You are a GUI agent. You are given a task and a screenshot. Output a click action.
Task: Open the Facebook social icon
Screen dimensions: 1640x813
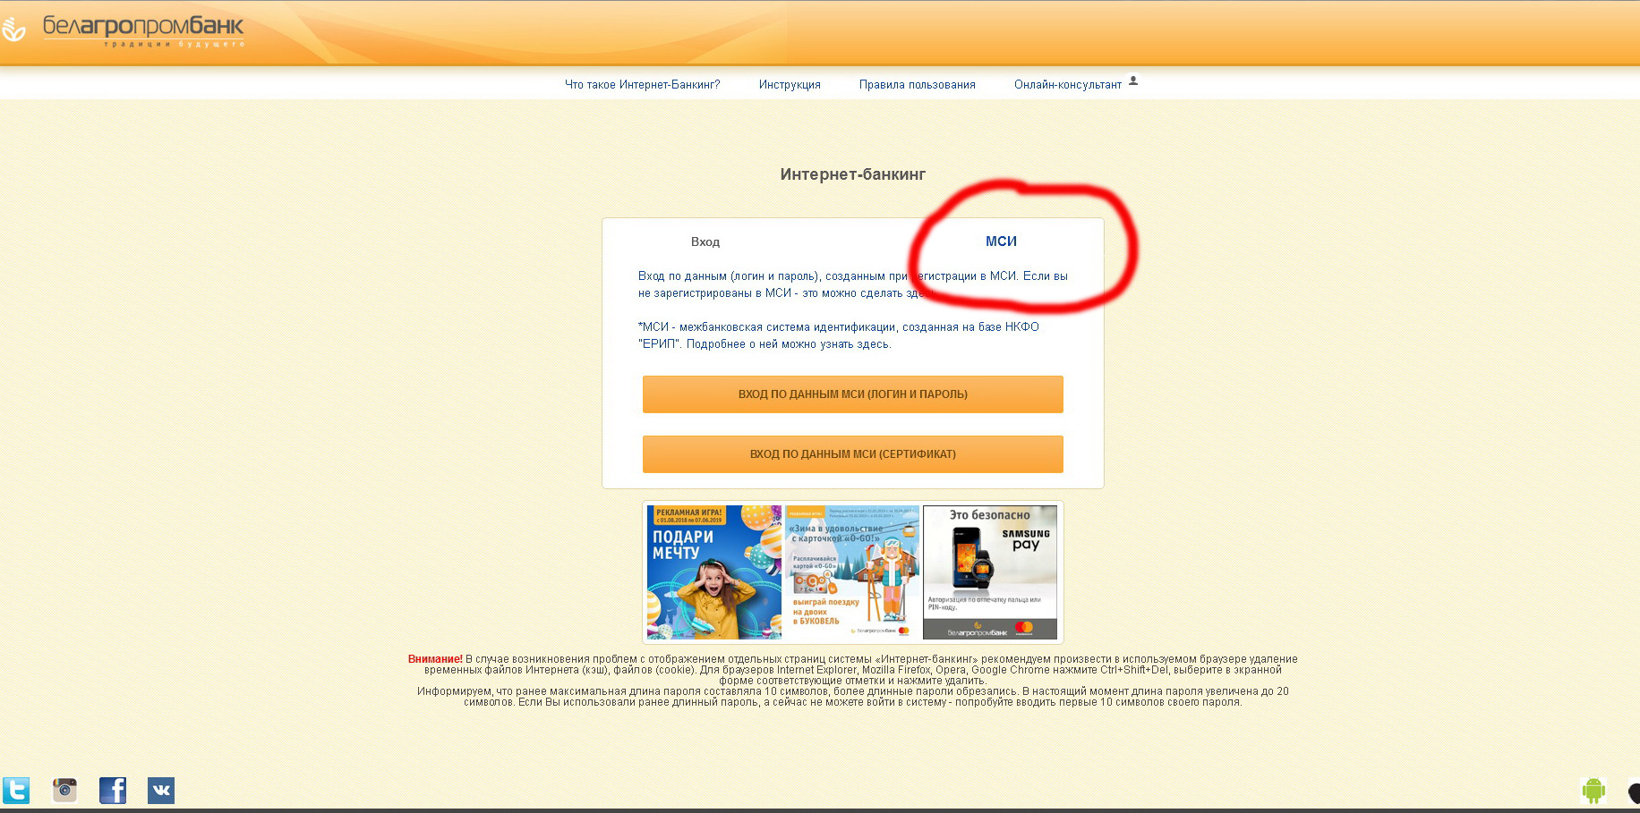tap(113, 791)
